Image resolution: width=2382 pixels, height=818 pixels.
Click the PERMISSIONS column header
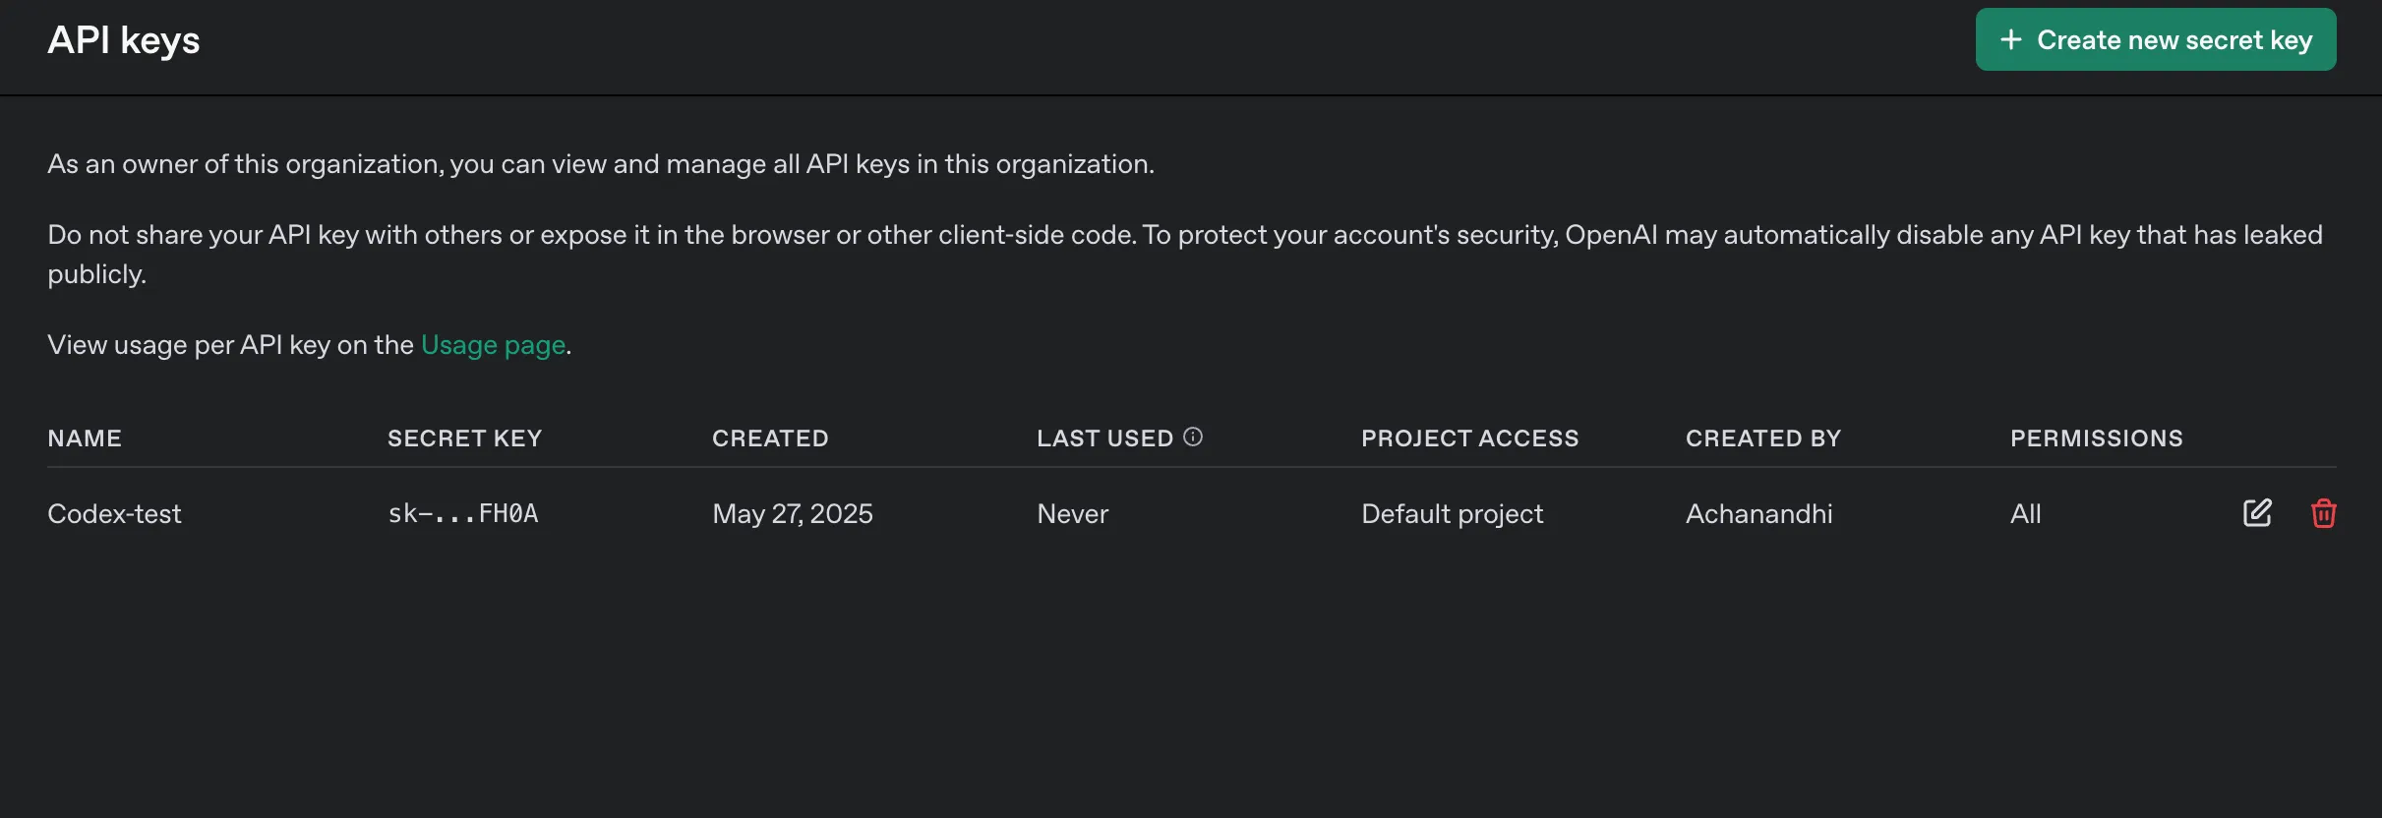point(2096,438)
